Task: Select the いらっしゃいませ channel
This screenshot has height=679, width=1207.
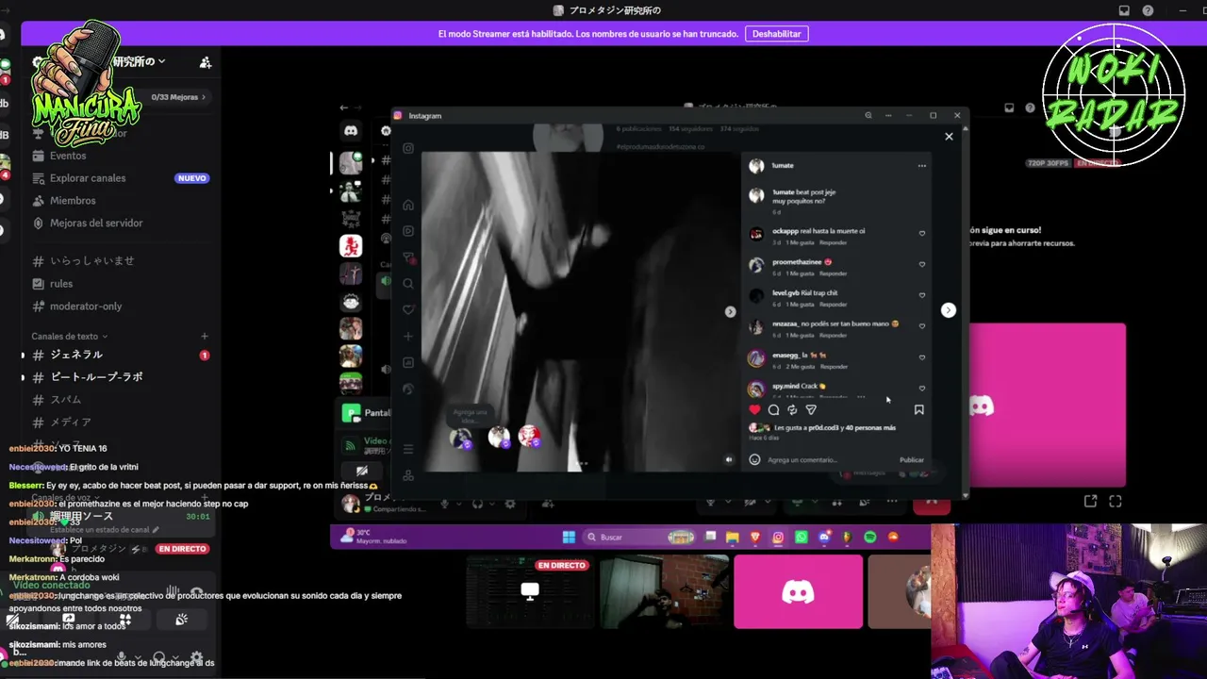Action: coord(92,261)
